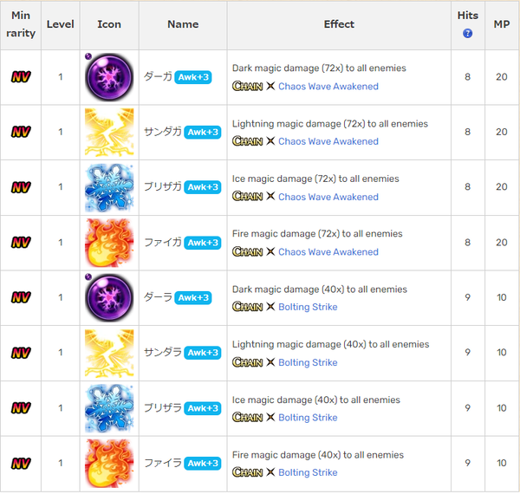The width and height of the screenshot is (520, 494).
Task: Open Bolting Strike link in ファイラ row
Action: point(308,472)
